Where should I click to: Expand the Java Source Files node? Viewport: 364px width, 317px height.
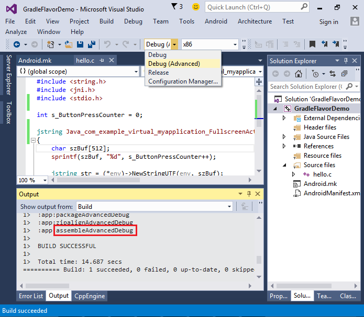click(284, 137)
